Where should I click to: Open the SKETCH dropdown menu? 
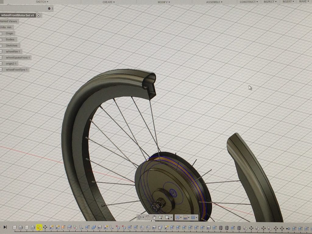pos(41,2)
